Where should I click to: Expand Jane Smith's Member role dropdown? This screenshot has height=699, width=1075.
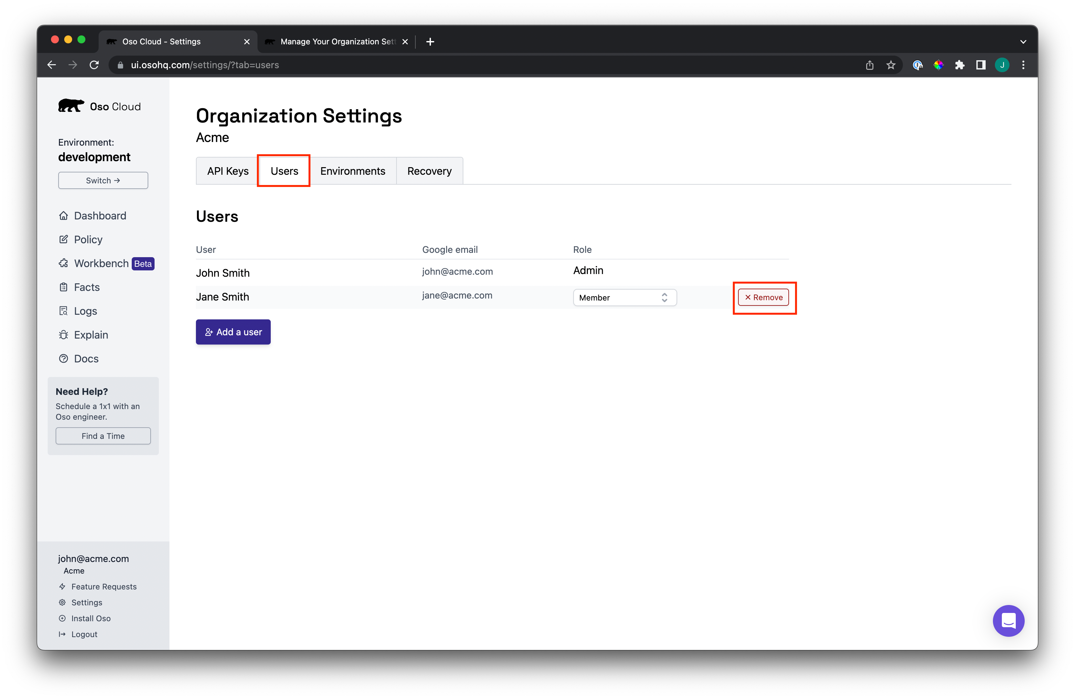coord(624,298)
